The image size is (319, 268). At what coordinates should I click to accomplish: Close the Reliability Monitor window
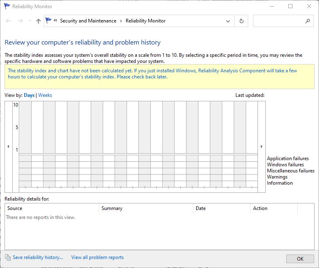coord(309,6)
